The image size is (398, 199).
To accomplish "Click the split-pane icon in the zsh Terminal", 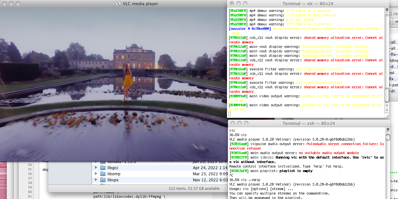I will coord(387,130).
